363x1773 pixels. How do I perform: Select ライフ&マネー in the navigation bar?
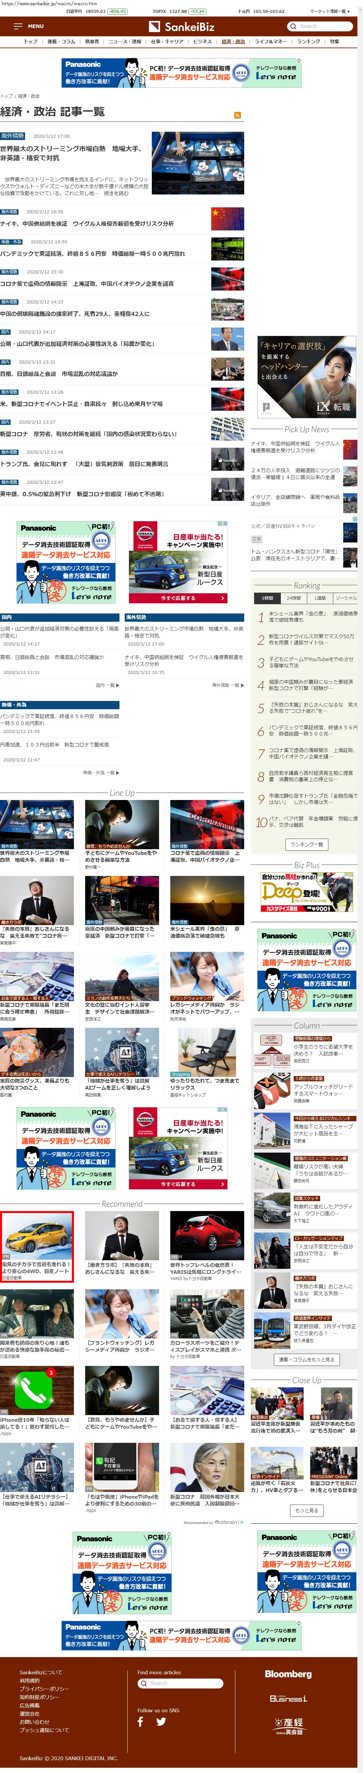(x=271, y=41)
